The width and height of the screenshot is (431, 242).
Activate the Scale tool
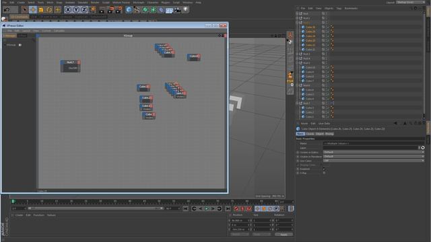point(41,10)
